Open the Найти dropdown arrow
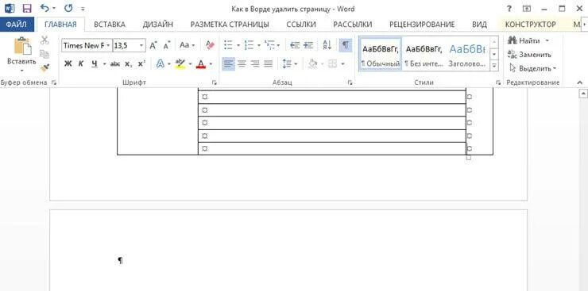The height and width of the screenshot is (291, 588). 547,40
